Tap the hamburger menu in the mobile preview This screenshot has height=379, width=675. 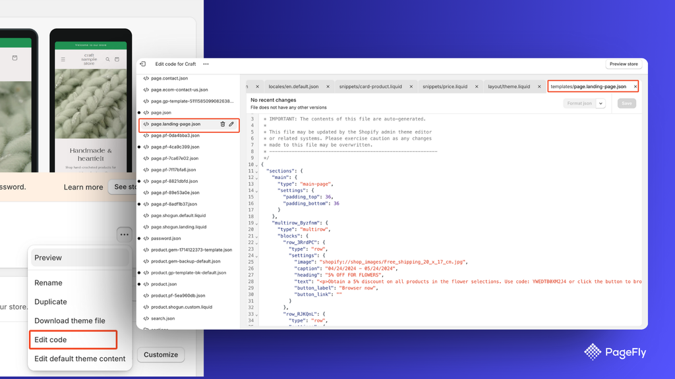tap(63, 59)
